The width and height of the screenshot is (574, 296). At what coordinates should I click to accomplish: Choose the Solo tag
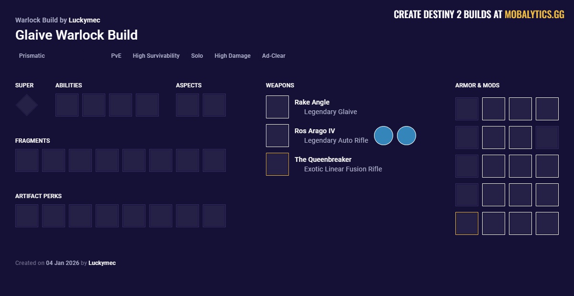tap(197, 56)
